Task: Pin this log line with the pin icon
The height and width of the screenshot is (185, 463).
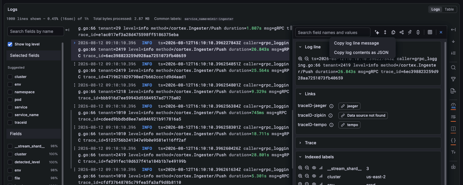Action: (410, 32)
